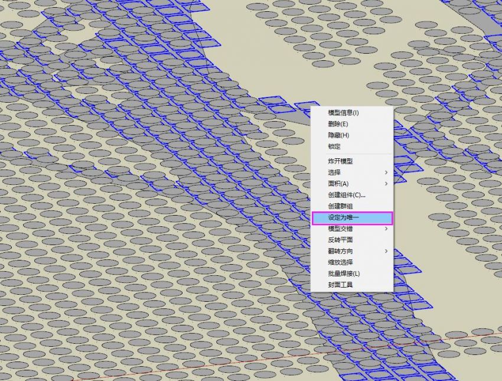Image resolution: width=502 pixels, height=381 pixels.
Task: Select 隐藏(H) menu entry
Action: coord(352,135)
